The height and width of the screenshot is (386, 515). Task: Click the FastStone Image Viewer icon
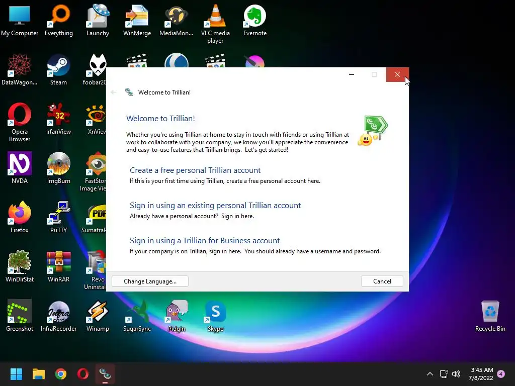click(x=94, y=172)
